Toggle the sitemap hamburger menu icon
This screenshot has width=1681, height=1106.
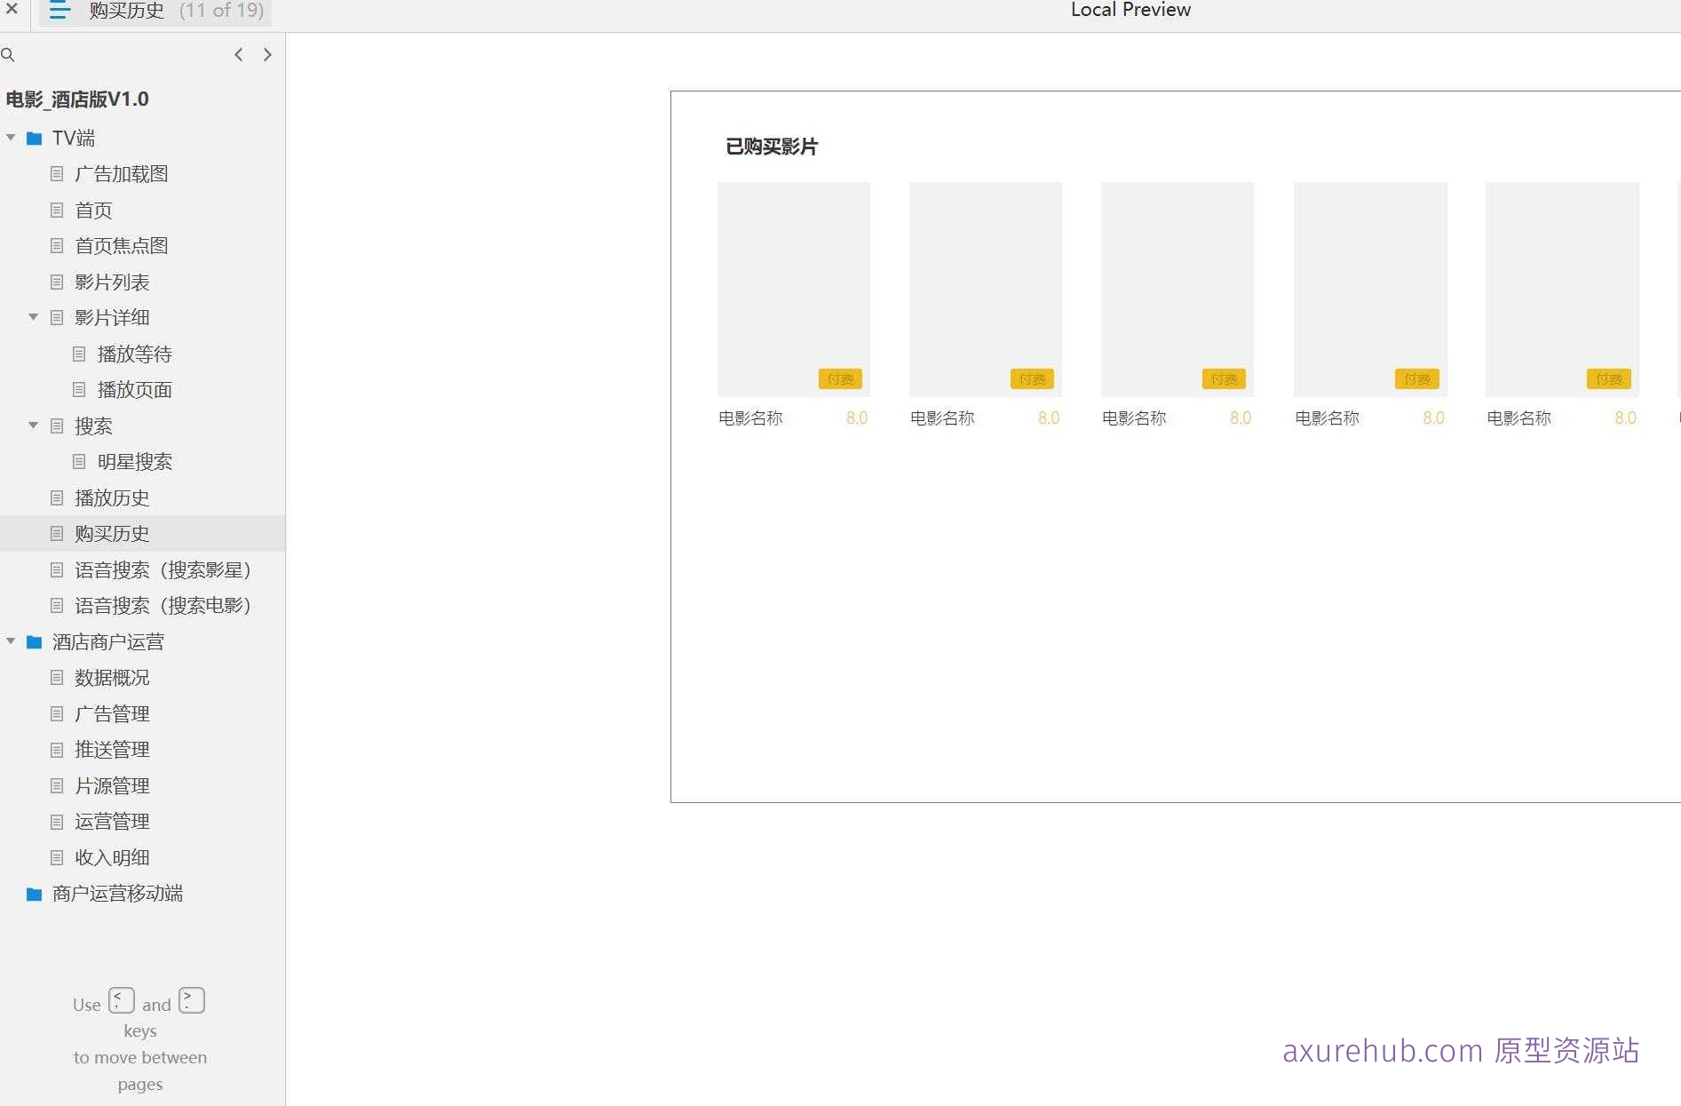pos(59,11)
